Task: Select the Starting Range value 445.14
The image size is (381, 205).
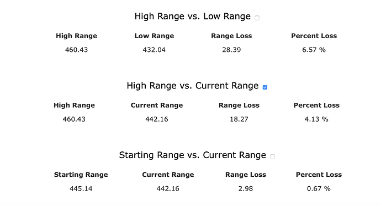Action: pos(81,189)
